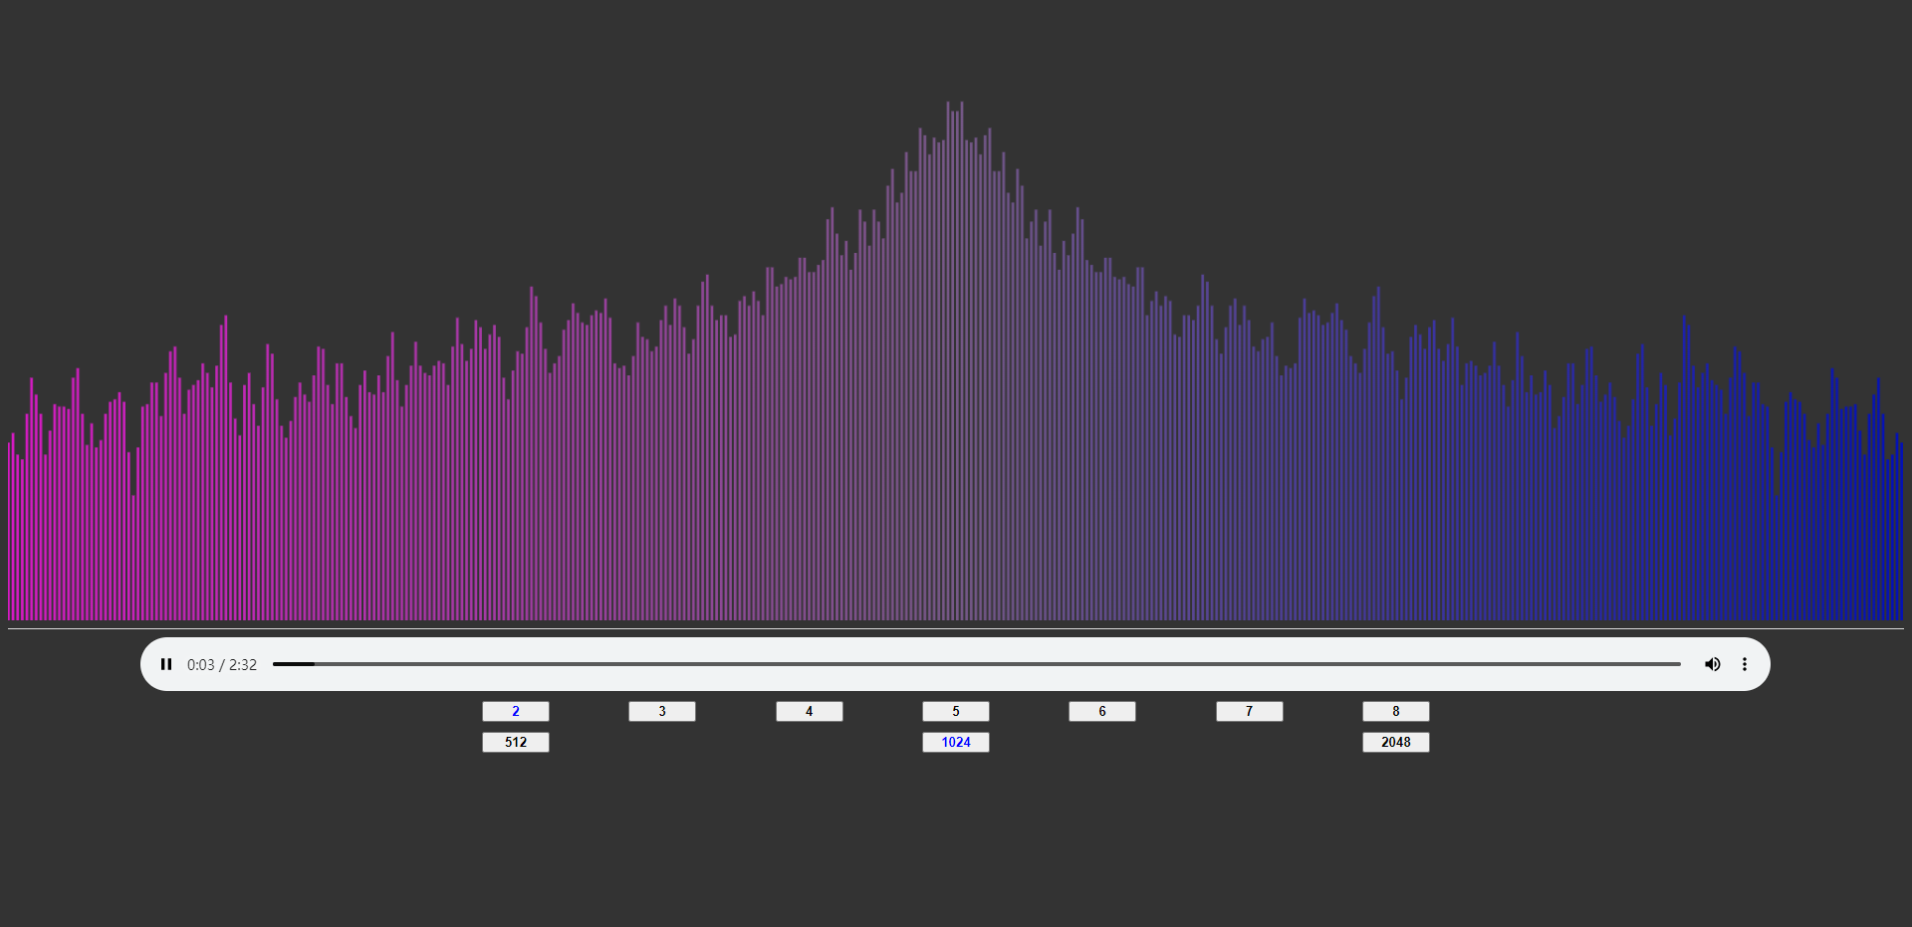
Task: Mute the audio with the speaker icon
Action: tap(1713, 664)
